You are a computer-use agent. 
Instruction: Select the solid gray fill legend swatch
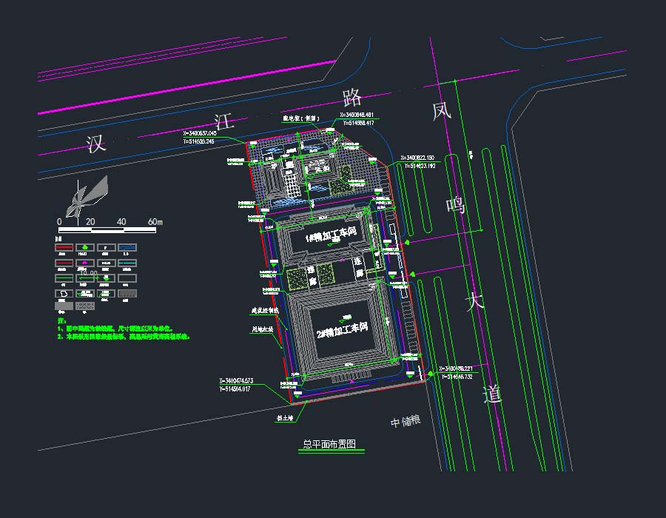[x=65, y=304]
